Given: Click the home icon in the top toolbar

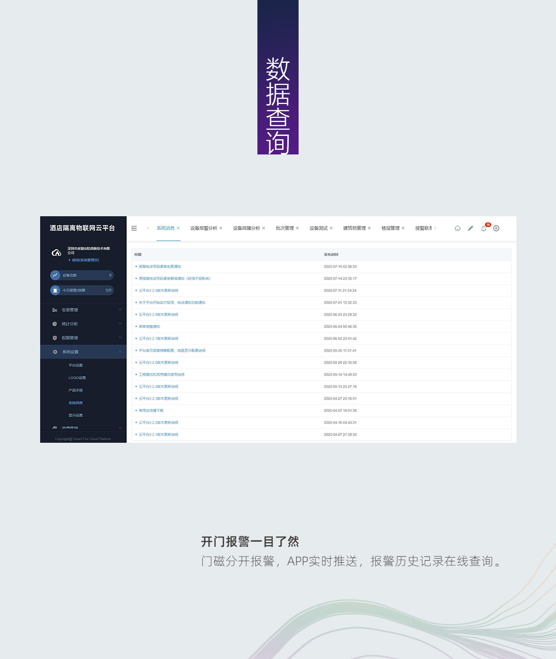Looking at the screenshot, I should tap(457, 228).
